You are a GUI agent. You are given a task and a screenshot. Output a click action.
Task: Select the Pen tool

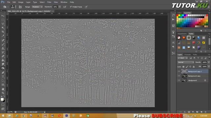pyautogui.click(x=3, y=73)
